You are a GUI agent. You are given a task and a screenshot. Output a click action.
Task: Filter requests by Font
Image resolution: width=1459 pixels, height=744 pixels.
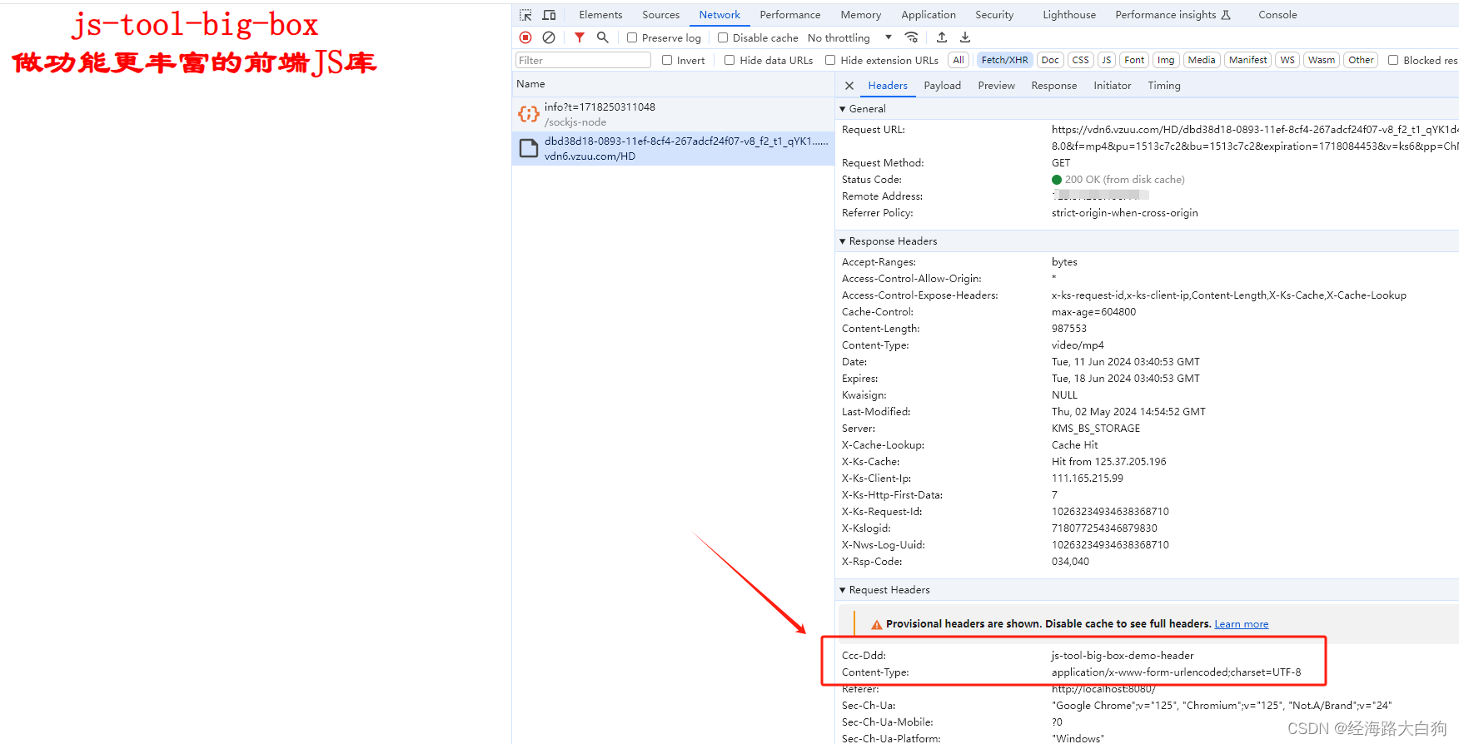coord(1134,60)
